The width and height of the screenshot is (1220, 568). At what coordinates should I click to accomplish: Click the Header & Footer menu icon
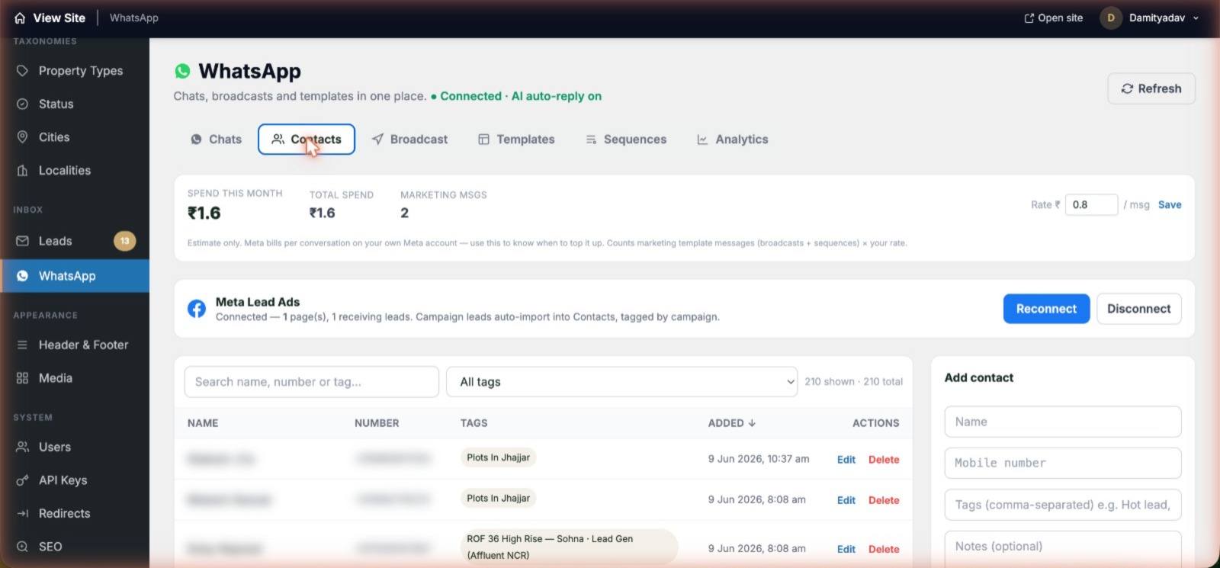[23, 345]
